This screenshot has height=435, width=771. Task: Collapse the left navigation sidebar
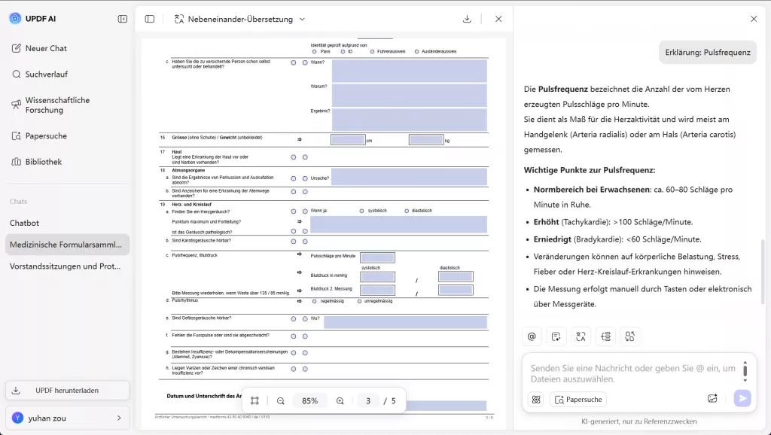click(x=121, y=19)
